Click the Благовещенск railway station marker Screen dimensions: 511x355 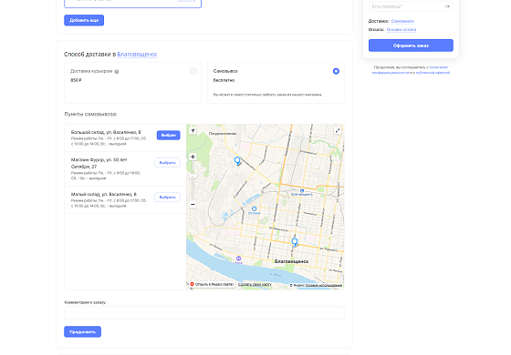[302, 191]
